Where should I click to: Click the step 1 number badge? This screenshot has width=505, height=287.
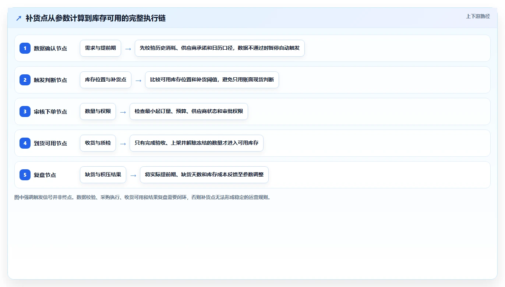[x=25, y=48]
